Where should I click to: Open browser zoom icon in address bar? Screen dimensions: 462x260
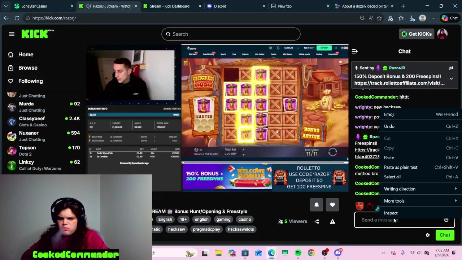coord(362,18)
